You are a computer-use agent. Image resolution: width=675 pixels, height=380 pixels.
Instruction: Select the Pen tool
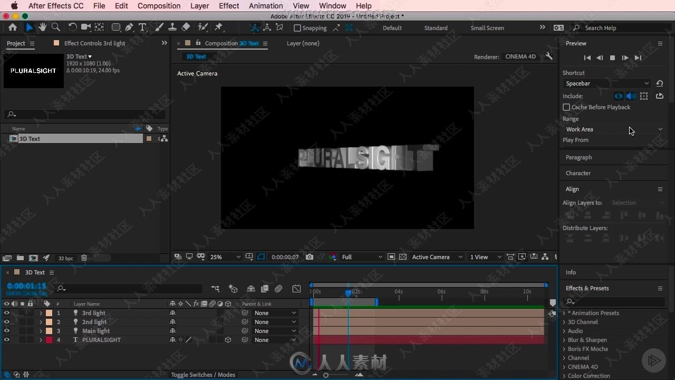point(129,27)
